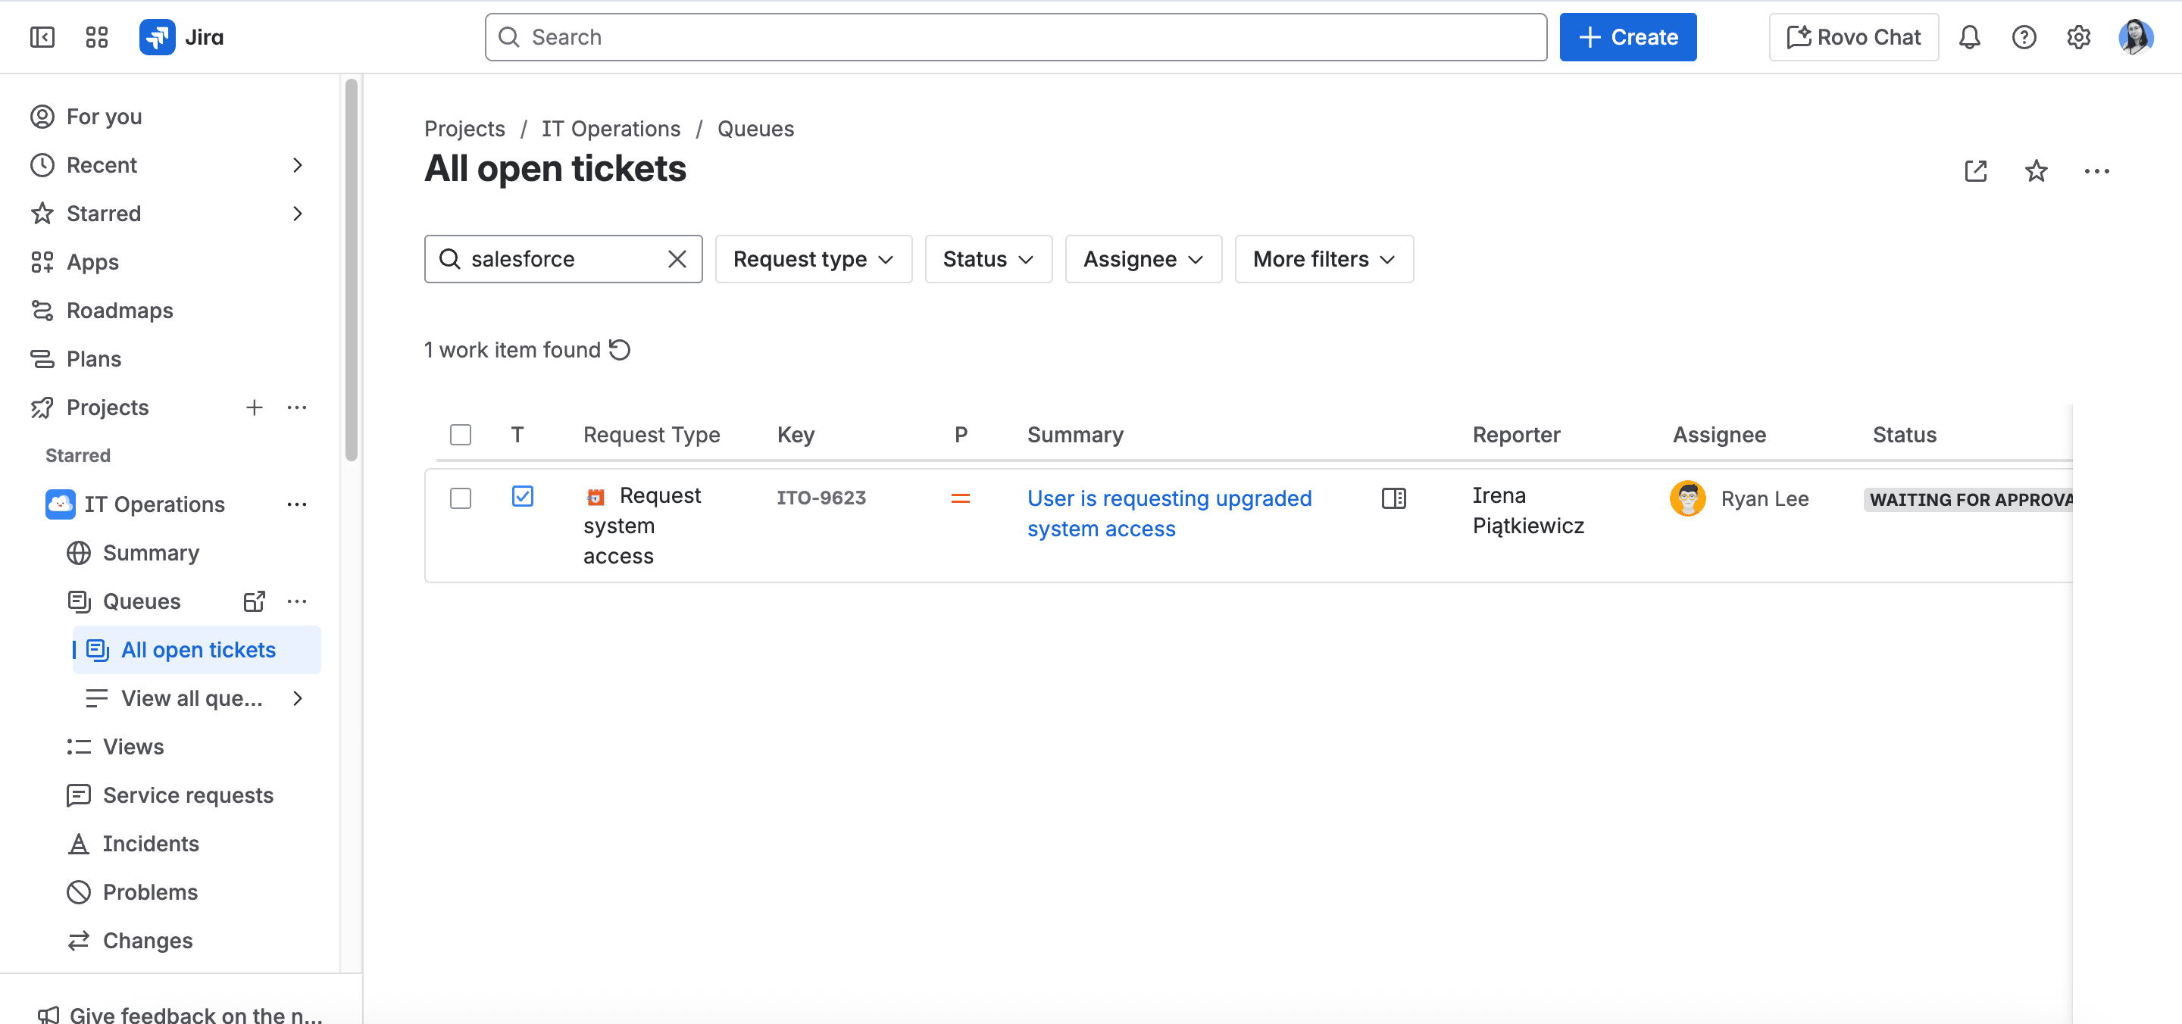Expand the Recent menu in sidebar
The height and width of the screenshot is (1024, 2182).
[296, 165]
